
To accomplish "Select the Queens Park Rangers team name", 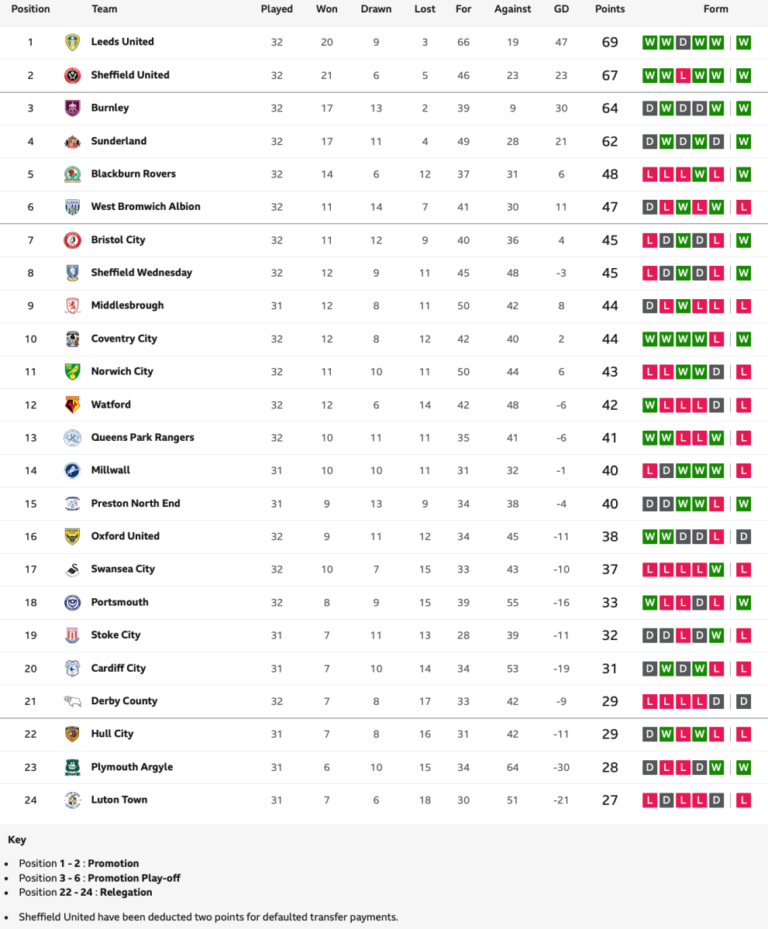I will click(143, 437).
